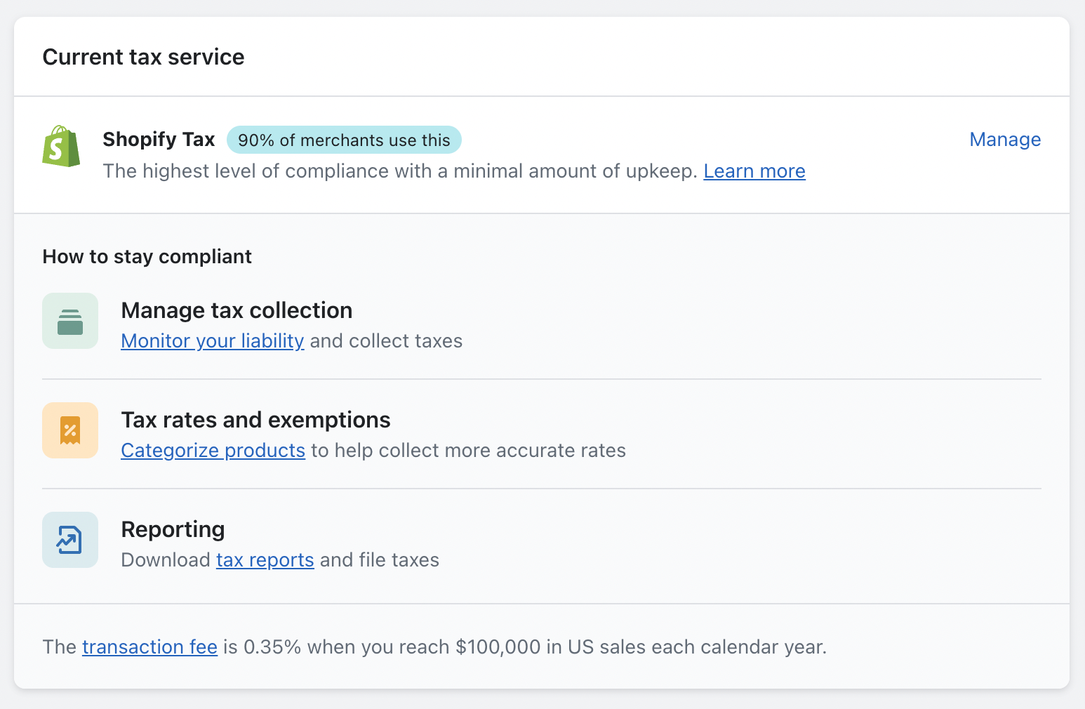Click the "How to stay compliant" heading
This screenshot has height=709, width=1085.
click(147, 257)
